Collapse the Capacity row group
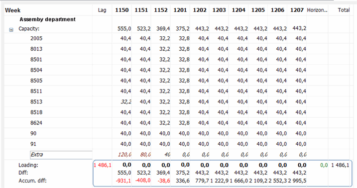 (x=11, y=30)
